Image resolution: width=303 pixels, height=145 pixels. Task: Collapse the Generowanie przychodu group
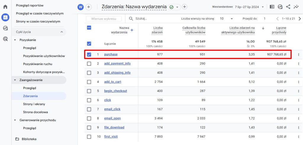click(15, 120)
